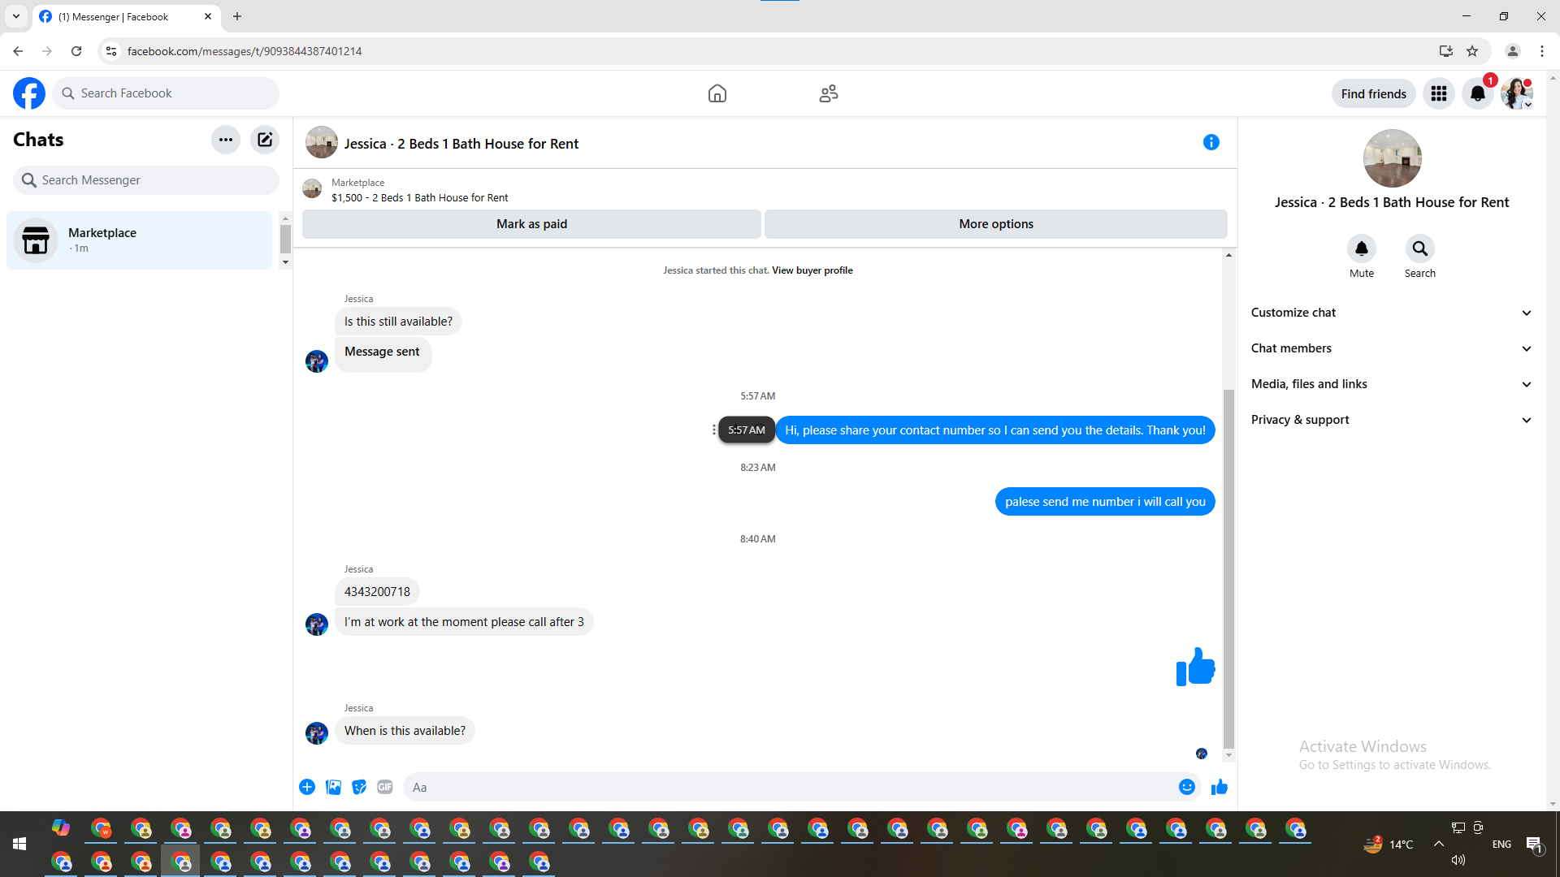Click the 'Message sent' bubble
The height and width of the screenshot is (877, 1560).
[x=382, y=354]
